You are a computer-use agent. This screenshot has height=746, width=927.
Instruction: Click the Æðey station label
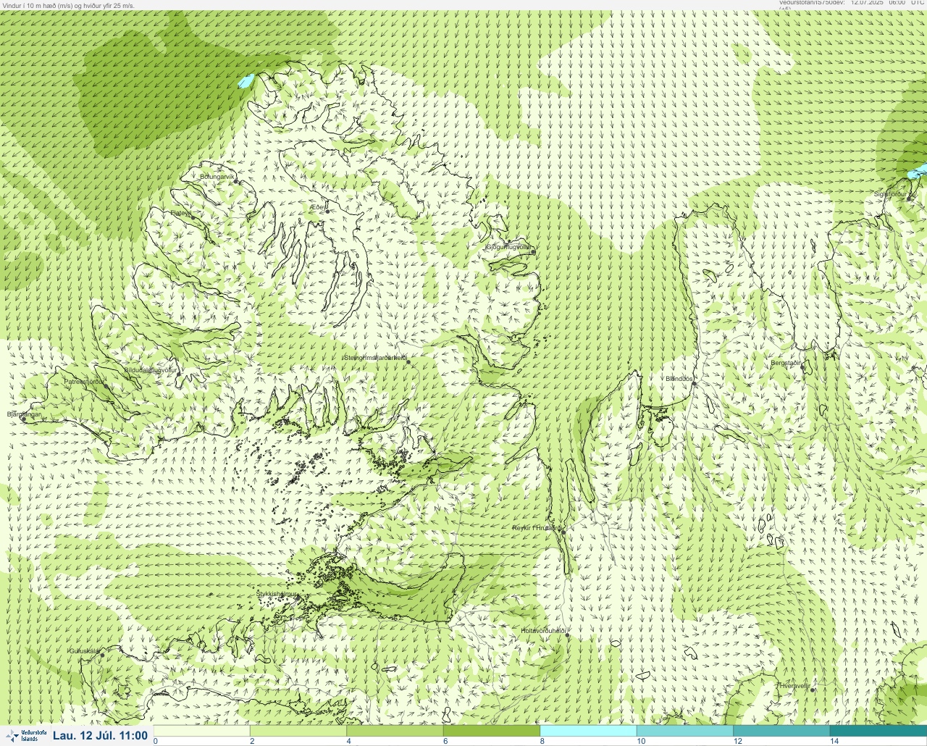pyautogui.click(x=318, y=207)
